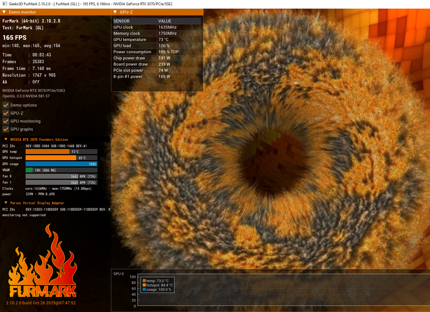Viewport: 430px width, 312px height.
Task: Uncheck the Demo options checkbox
Action: coord(6,105)
